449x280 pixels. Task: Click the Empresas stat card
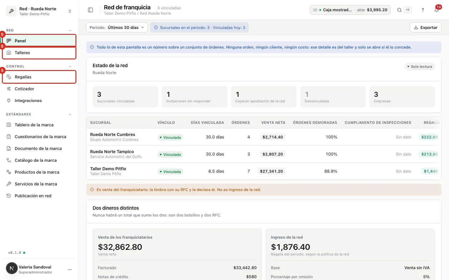(402, 97)
